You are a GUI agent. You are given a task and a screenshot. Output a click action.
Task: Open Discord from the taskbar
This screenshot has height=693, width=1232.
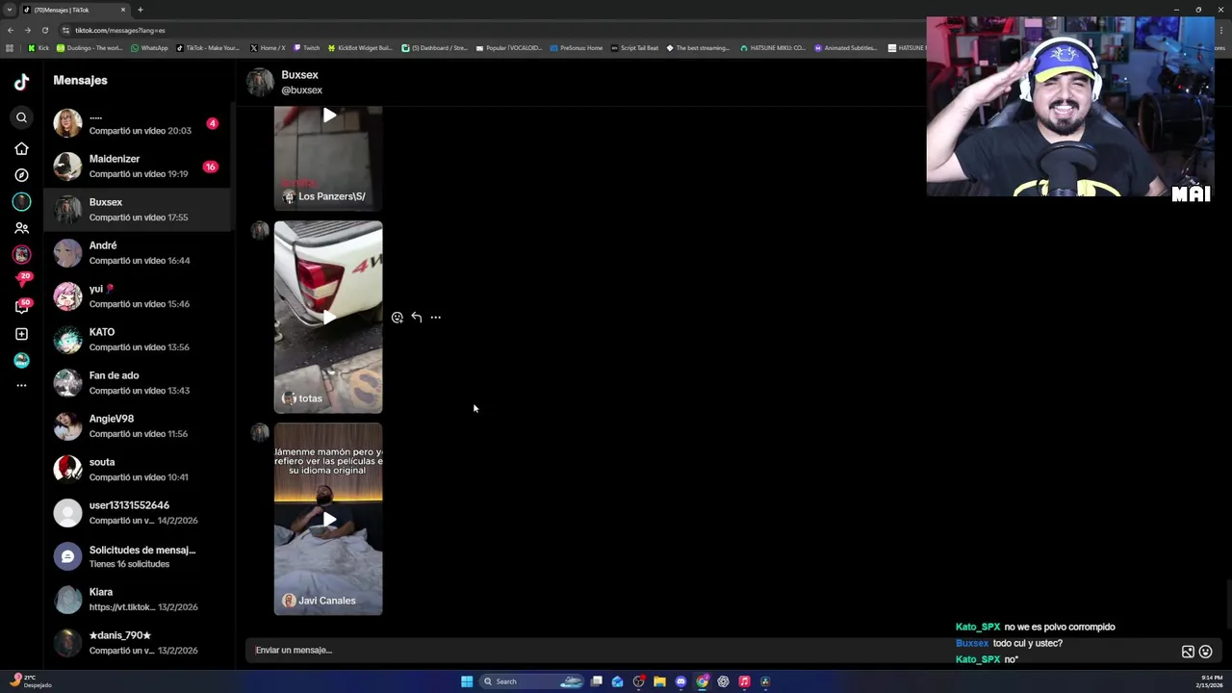(x=680, y=681)
